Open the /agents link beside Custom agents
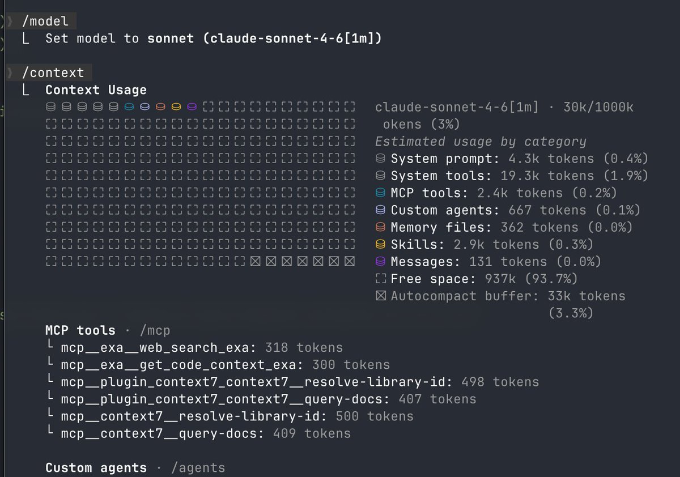The image size is (680, 477). point(198,468)
